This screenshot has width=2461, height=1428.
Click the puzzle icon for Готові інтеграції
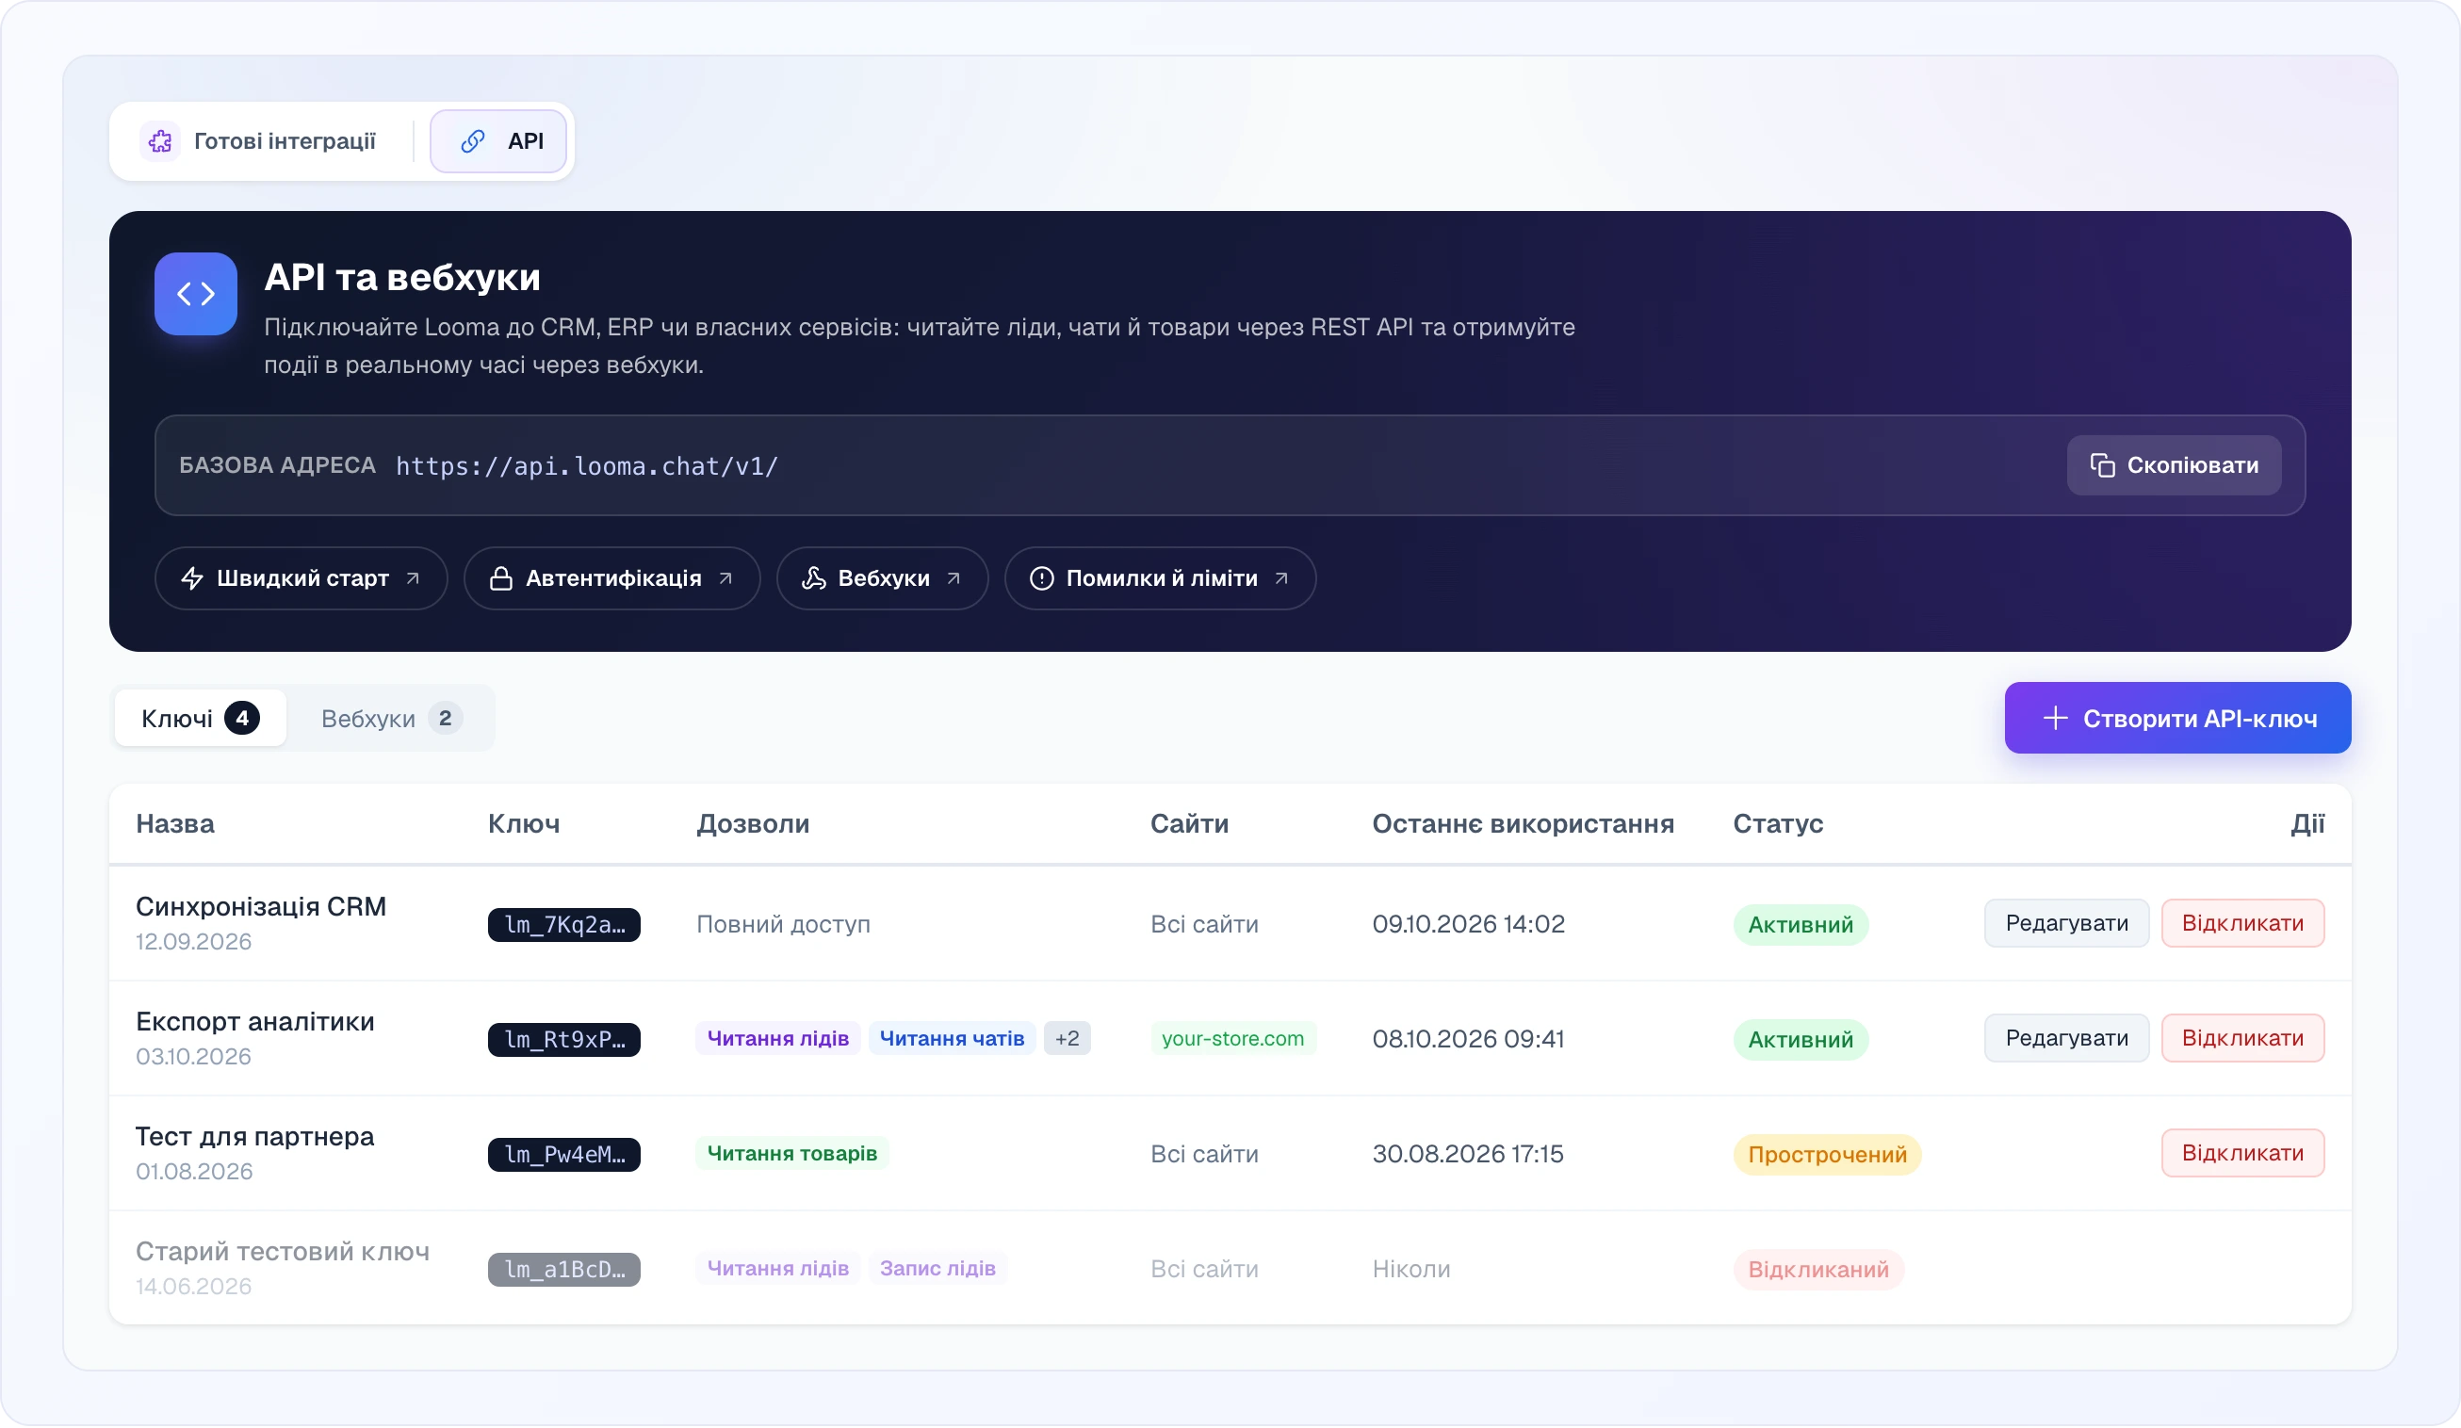(x=160, y=141)
